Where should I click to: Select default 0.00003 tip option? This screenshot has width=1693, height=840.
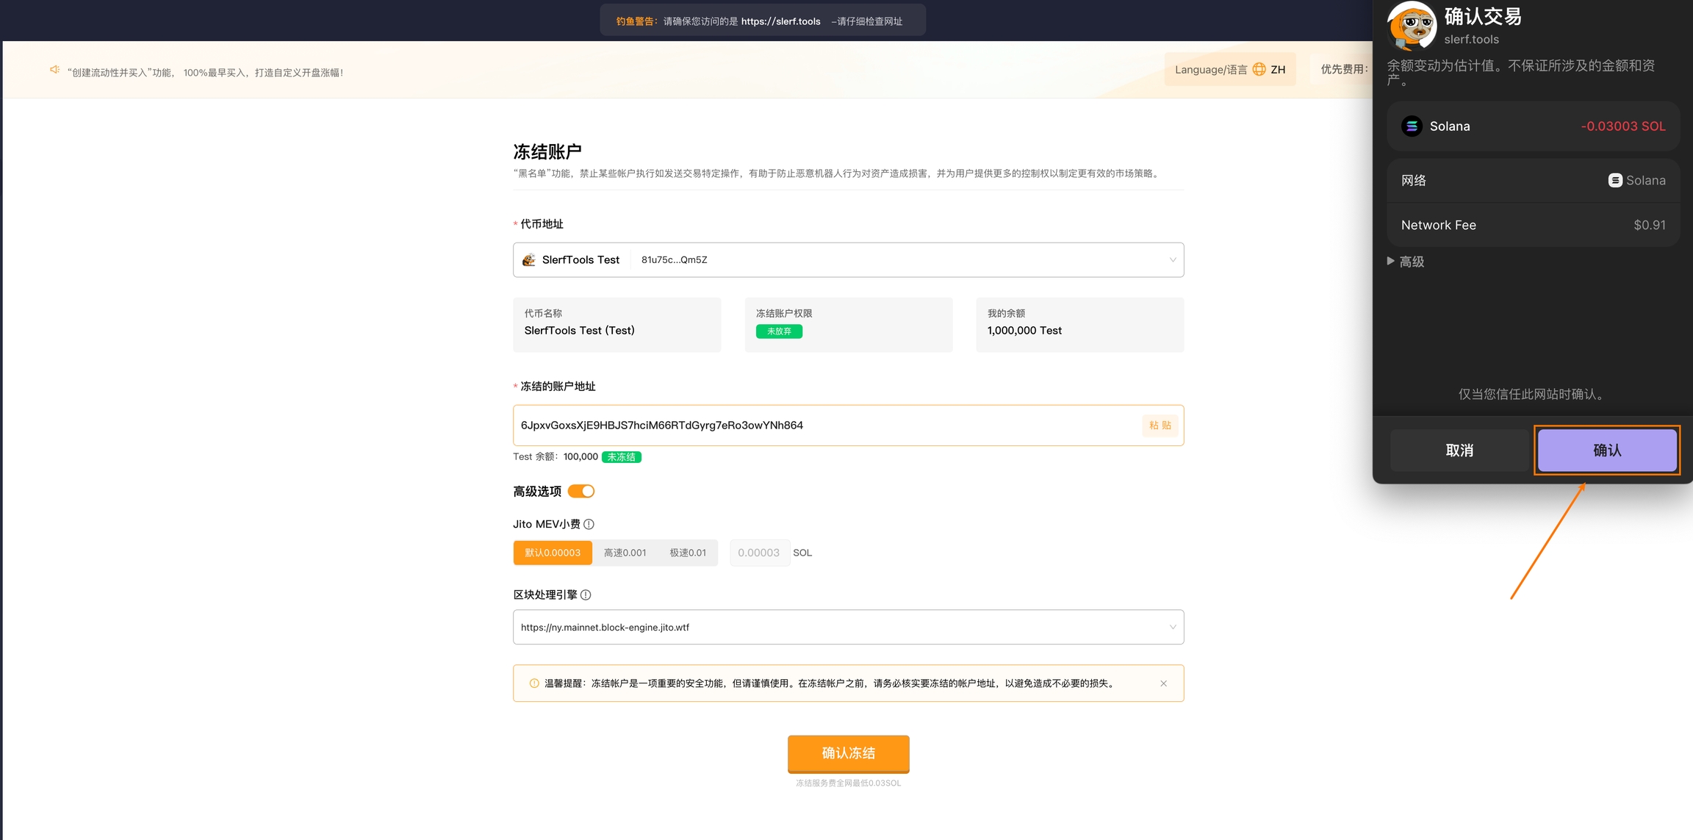553,553
